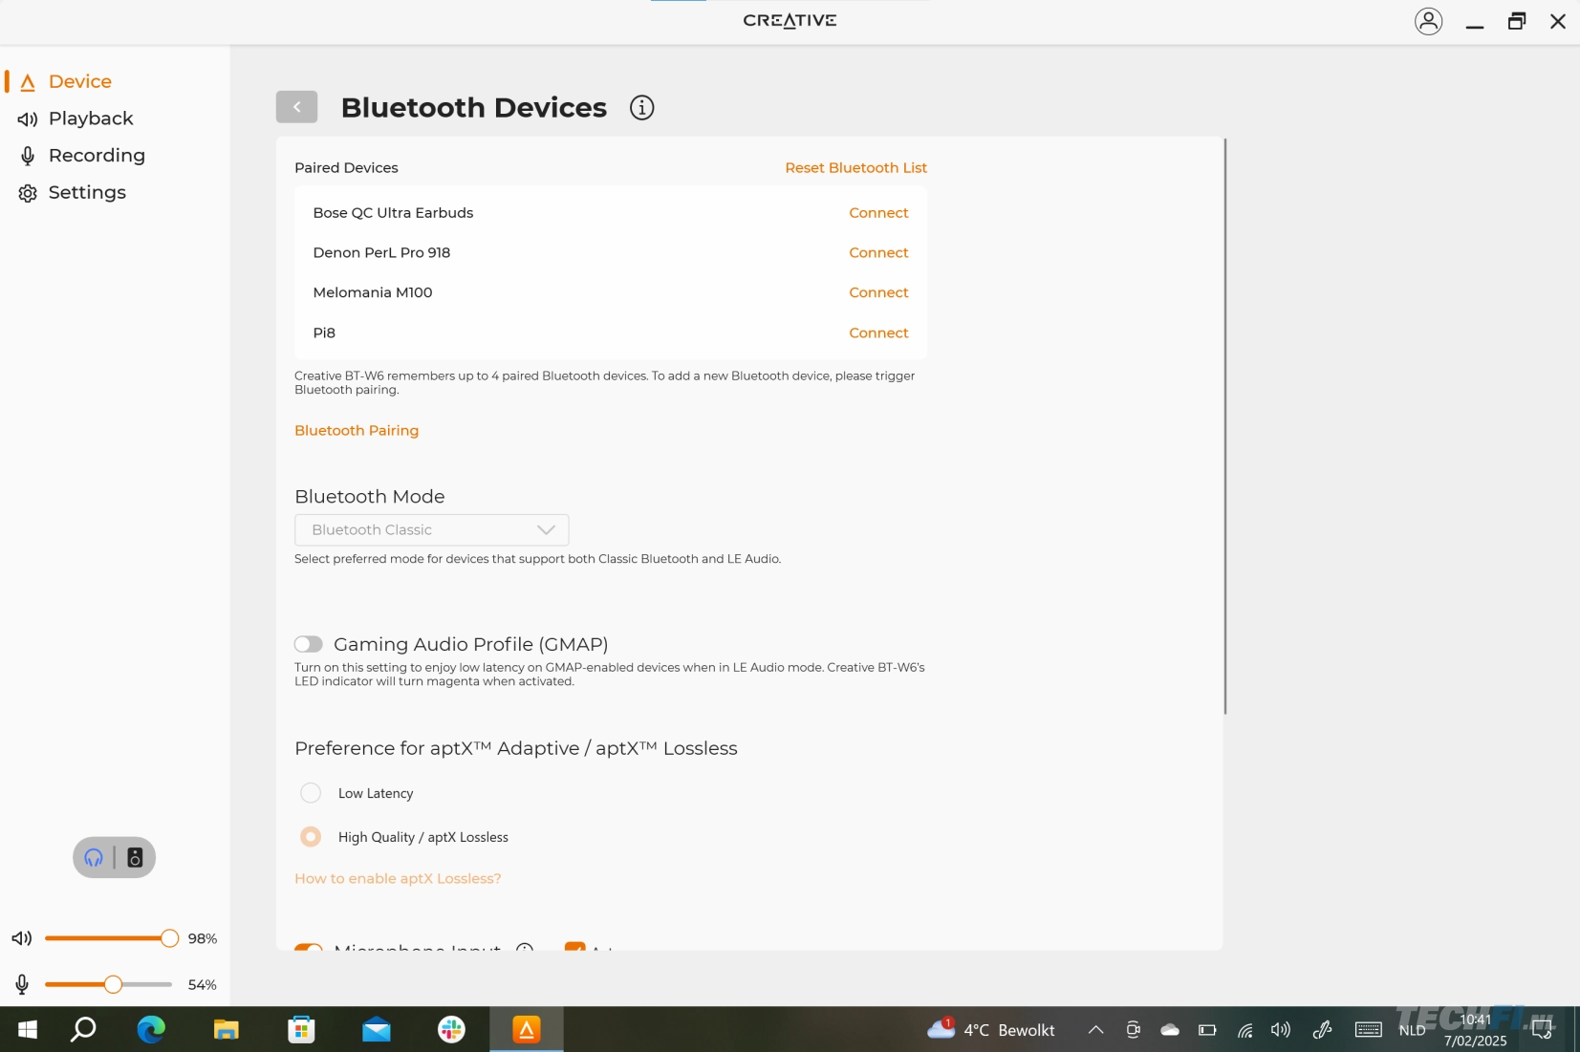Open the clock showing 10:41 7/02/2025
The image size is (1580, 1052).
(x=1475, y=1030)
